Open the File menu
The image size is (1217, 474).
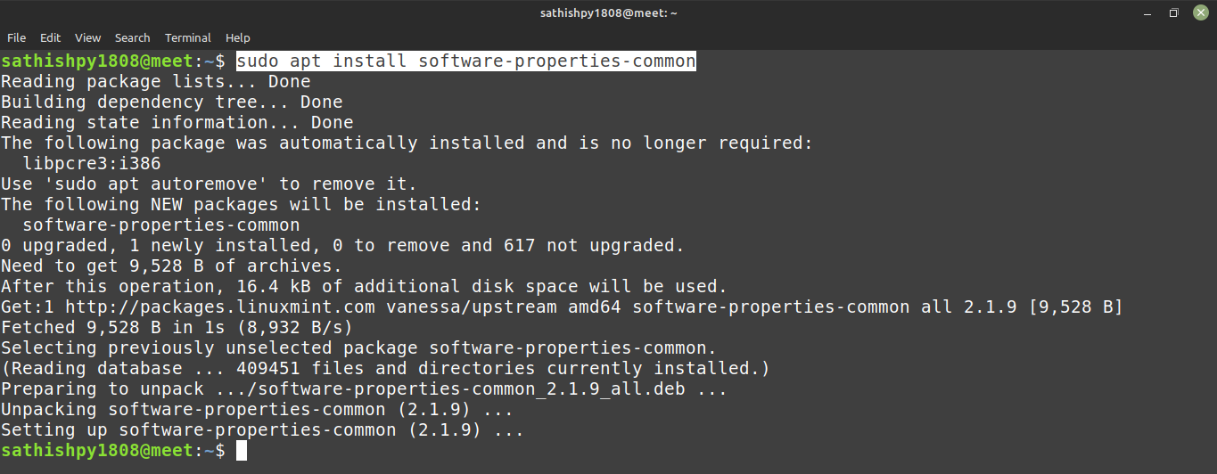[x=16, y=37]
